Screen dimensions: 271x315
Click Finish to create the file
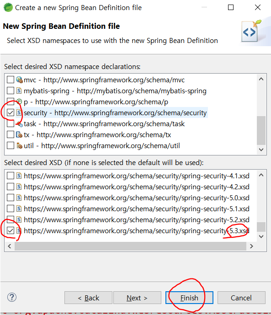(x=189, y=298)
